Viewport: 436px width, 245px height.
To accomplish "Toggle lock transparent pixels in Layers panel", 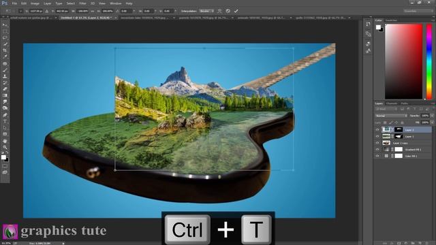I will coord(385,122).
